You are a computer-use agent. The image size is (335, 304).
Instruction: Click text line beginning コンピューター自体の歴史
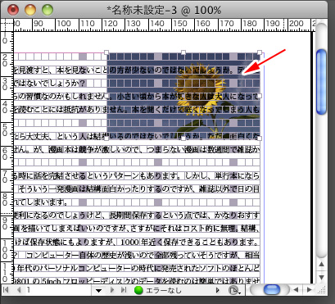pyautogui.click(x=137, y=256)
